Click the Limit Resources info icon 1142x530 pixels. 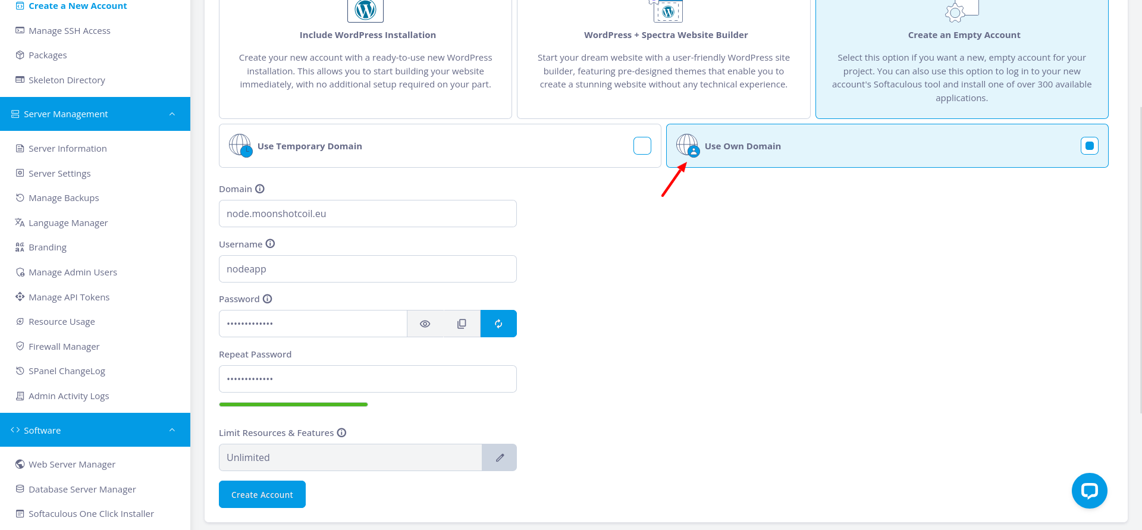click(x=341, y=432)
